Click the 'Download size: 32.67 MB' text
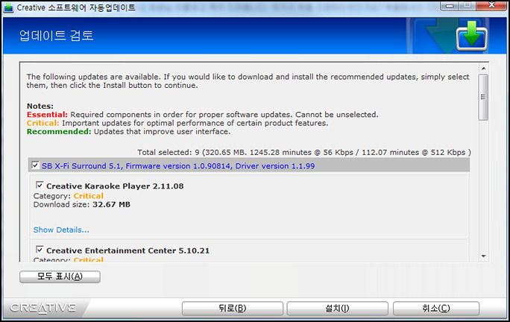 pyautogui.click(x=81, y=204)
